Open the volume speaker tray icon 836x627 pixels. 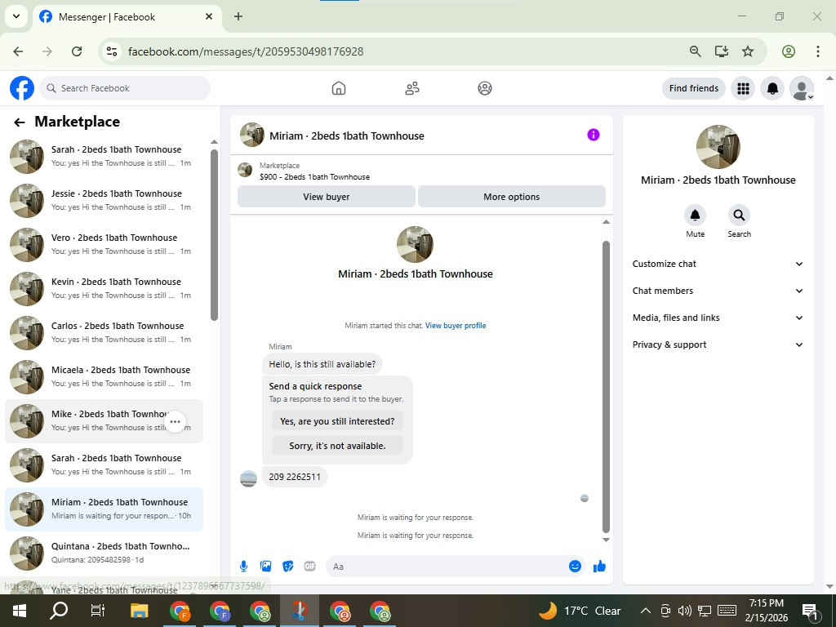pos(685,611)
